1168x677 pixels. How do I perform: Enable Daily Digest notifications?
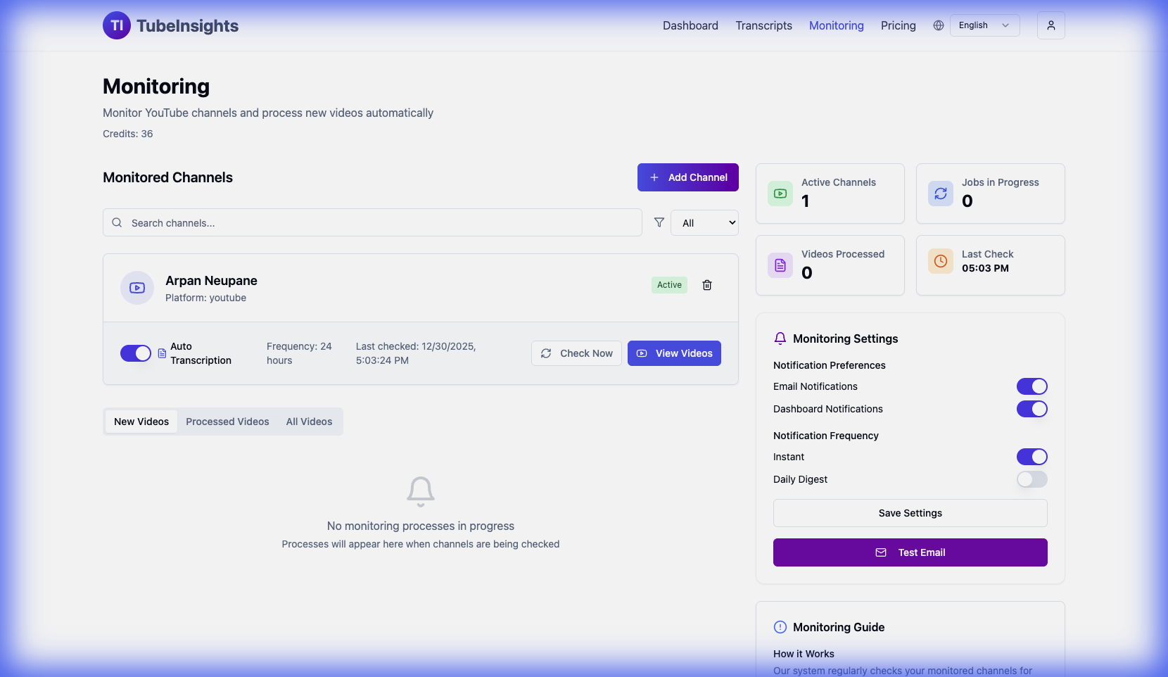click(x=1031, y=479)
